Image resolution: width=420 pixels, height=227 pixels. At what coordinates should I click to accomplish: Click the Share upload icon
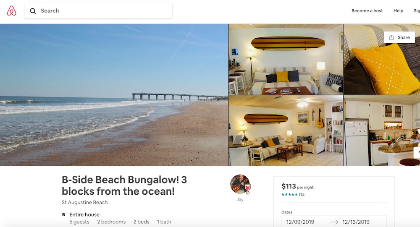point(391,37)
